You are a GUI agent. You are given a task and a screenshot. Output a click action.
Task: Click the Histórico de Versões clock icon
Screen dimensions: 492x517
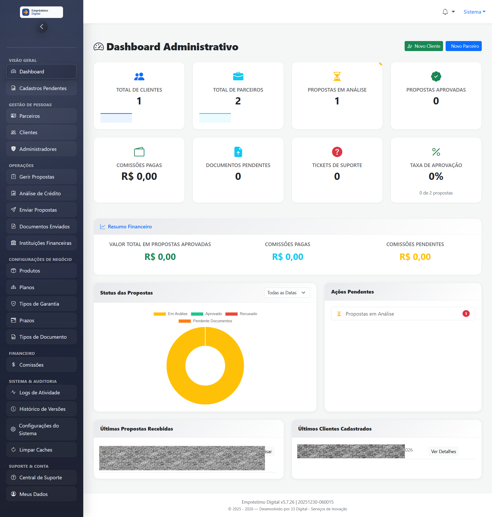pos(13,409)
